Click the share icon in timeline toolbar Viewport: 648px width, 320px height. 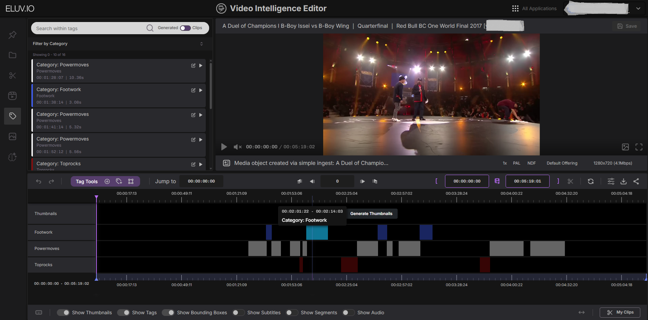636,182
